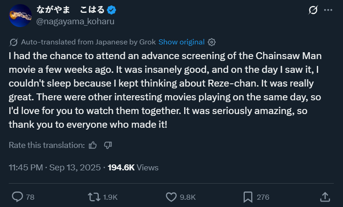Click the 1.9K reposts count
This screenshot has height=207, width=343.
110,197
